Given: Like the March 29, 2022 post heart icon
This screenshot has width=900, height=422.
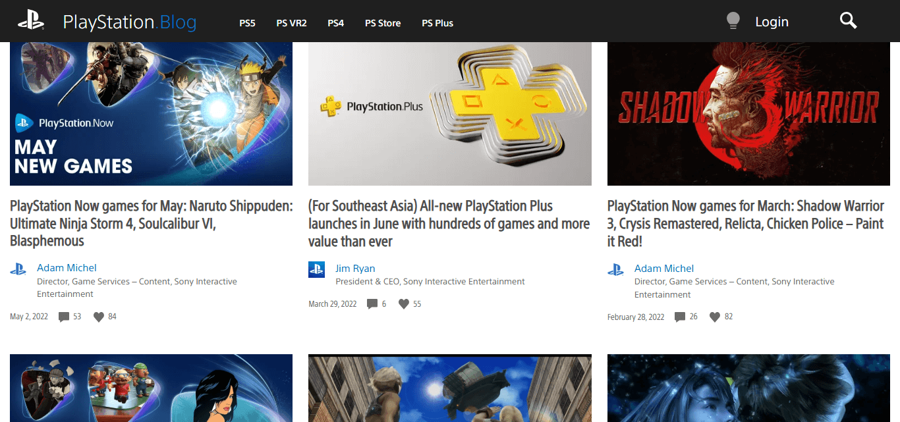Looking at the screenshot, I should (404, 304).
